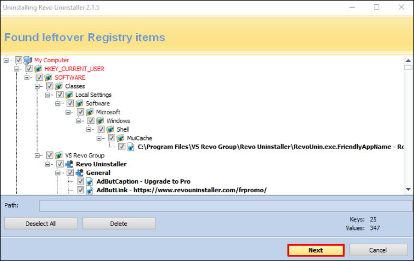Image resolution: width=414 pixels, height=261 pixels.
Task: Toggle the AdButCaption checkbox
Action: point(80,181)
